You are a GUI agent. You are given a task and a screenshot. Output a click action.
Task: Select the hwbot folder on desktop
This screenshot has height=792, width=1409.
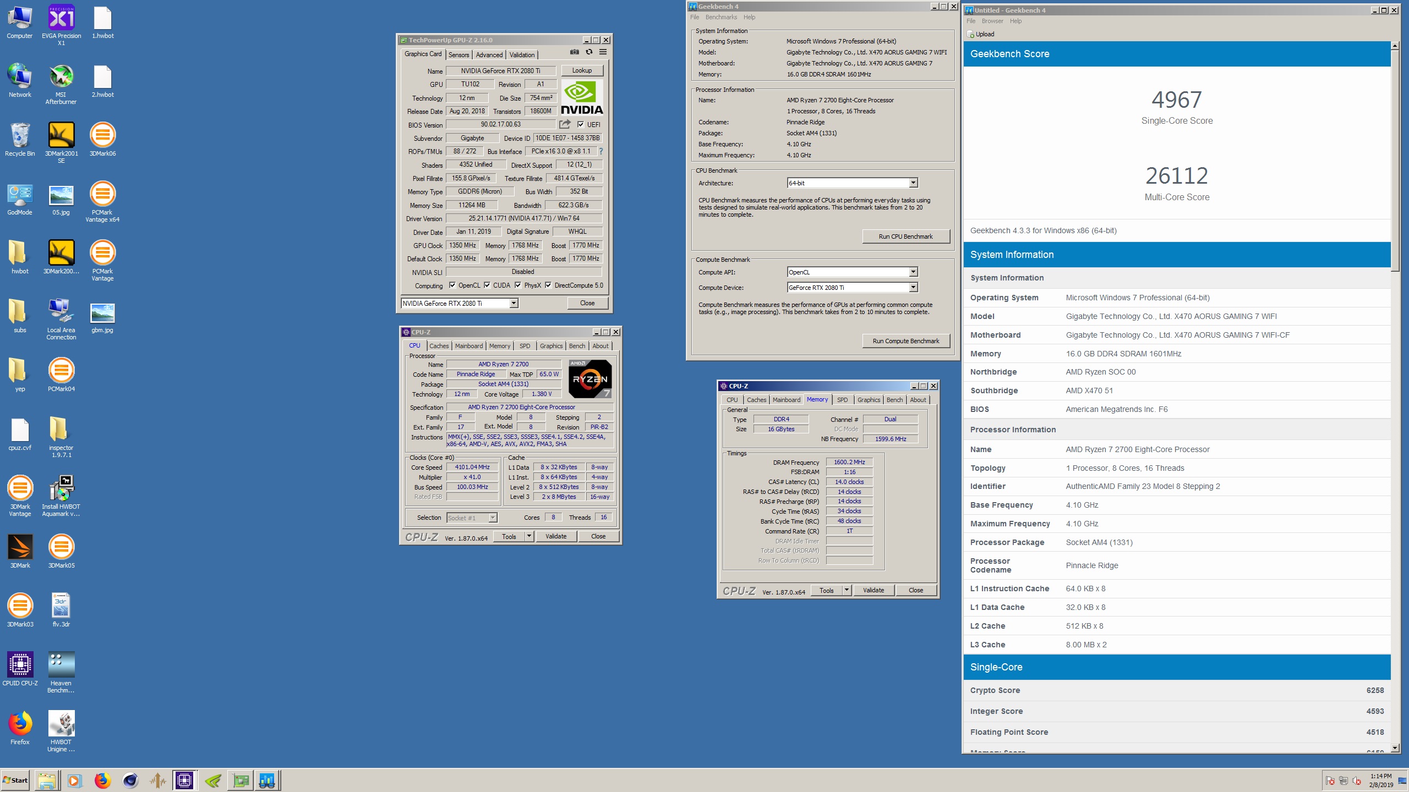[20, 257]
